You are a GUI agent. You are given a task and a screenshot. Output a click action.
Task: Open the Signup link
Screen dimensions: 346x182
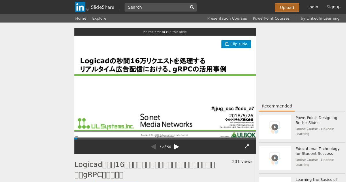click(333, 7)
